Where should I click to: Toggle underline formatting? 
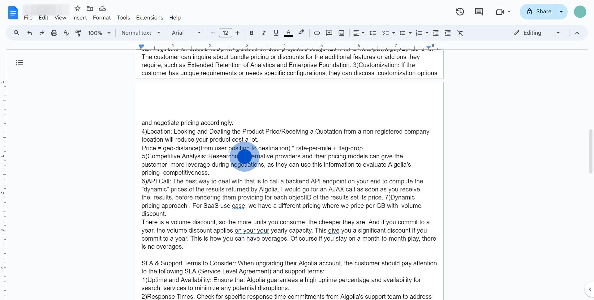coord(276,33)
